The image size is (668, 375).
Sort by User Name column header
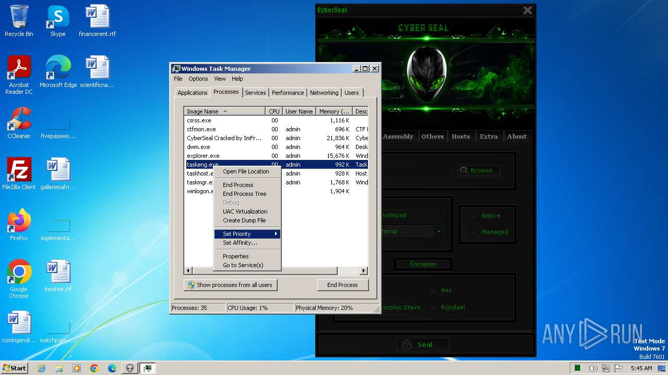coord(299,111)
